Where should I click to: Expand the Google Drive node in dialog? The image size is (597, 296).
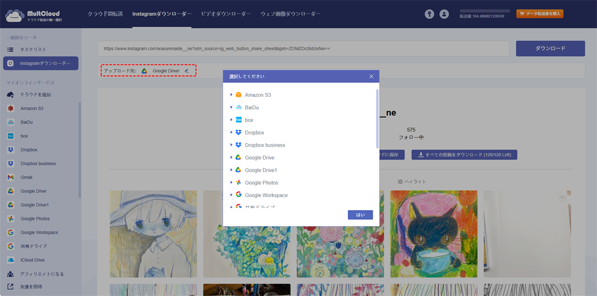[x=231, y=157]
